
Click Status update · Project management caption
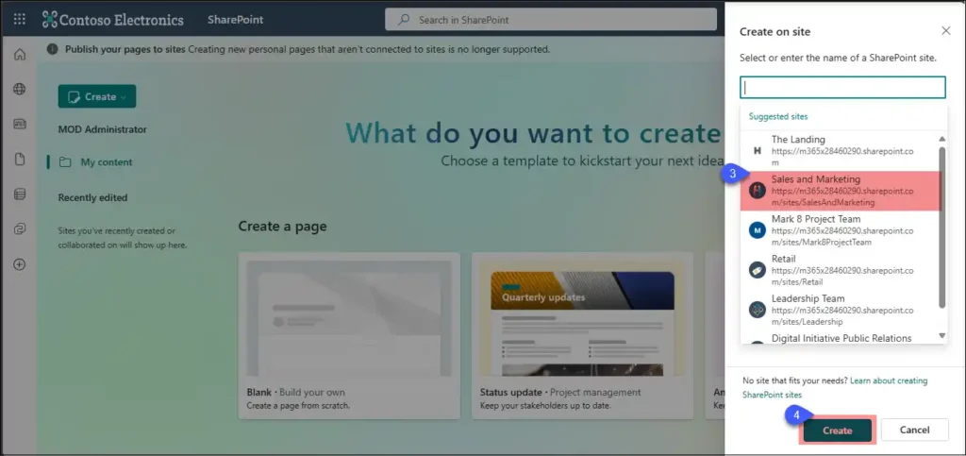(x=560, y=393)
